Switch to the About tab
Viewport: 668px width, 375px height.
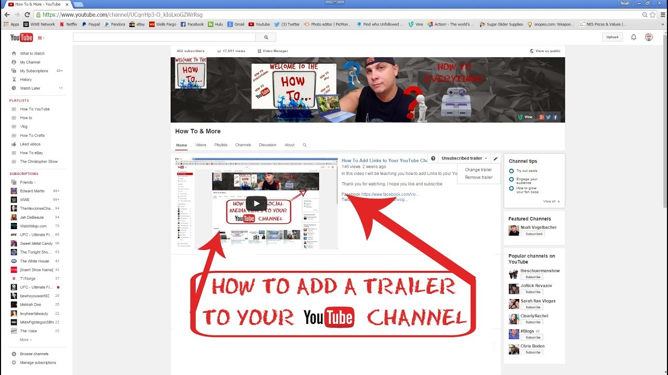pos(290,145)
